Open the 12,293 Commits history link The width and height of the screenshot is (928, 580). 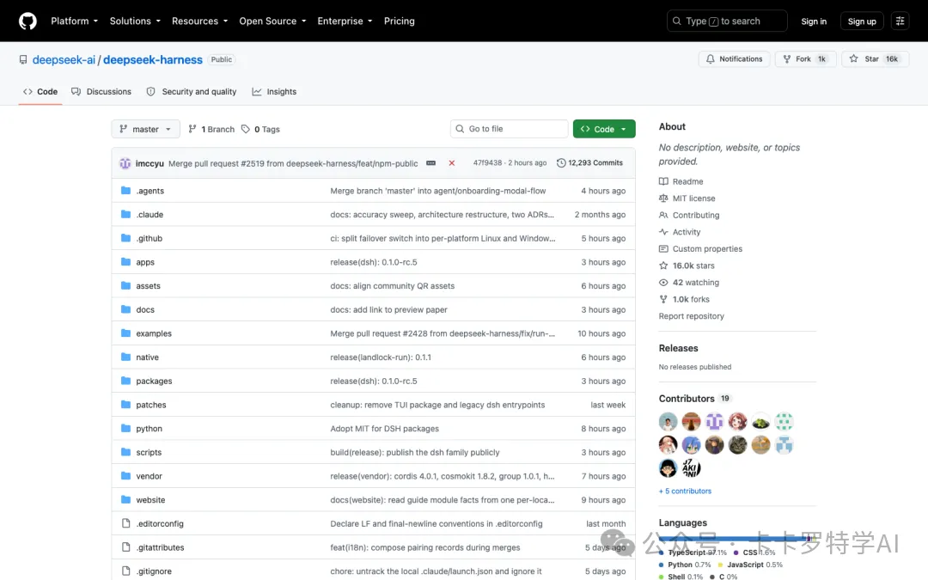(x=589, y=162)
